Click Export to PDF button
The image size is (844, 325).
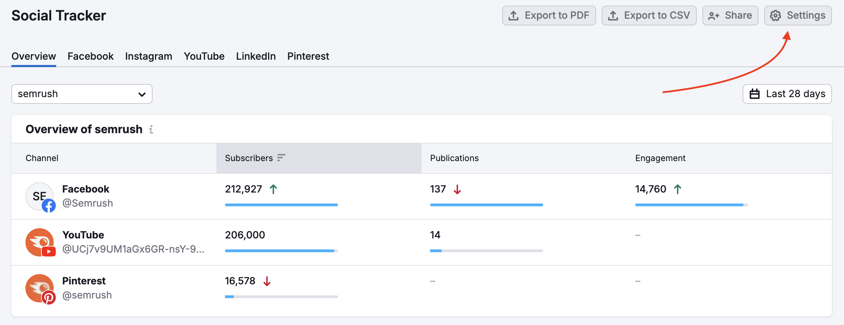549,16
